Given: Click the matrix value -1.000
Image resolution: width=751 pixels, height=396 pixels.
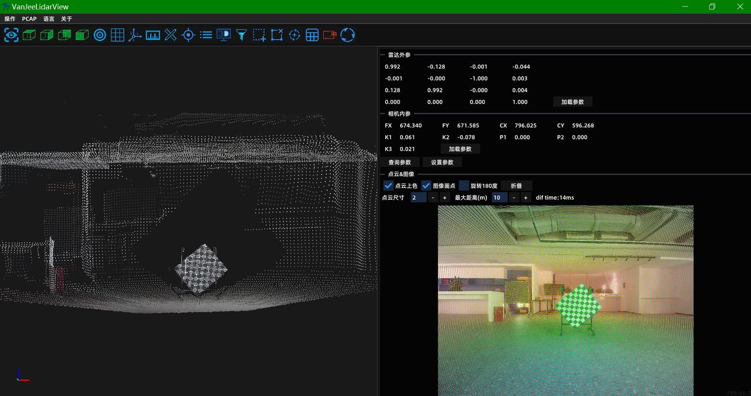Looking at the screenshot, I should 479,78.
